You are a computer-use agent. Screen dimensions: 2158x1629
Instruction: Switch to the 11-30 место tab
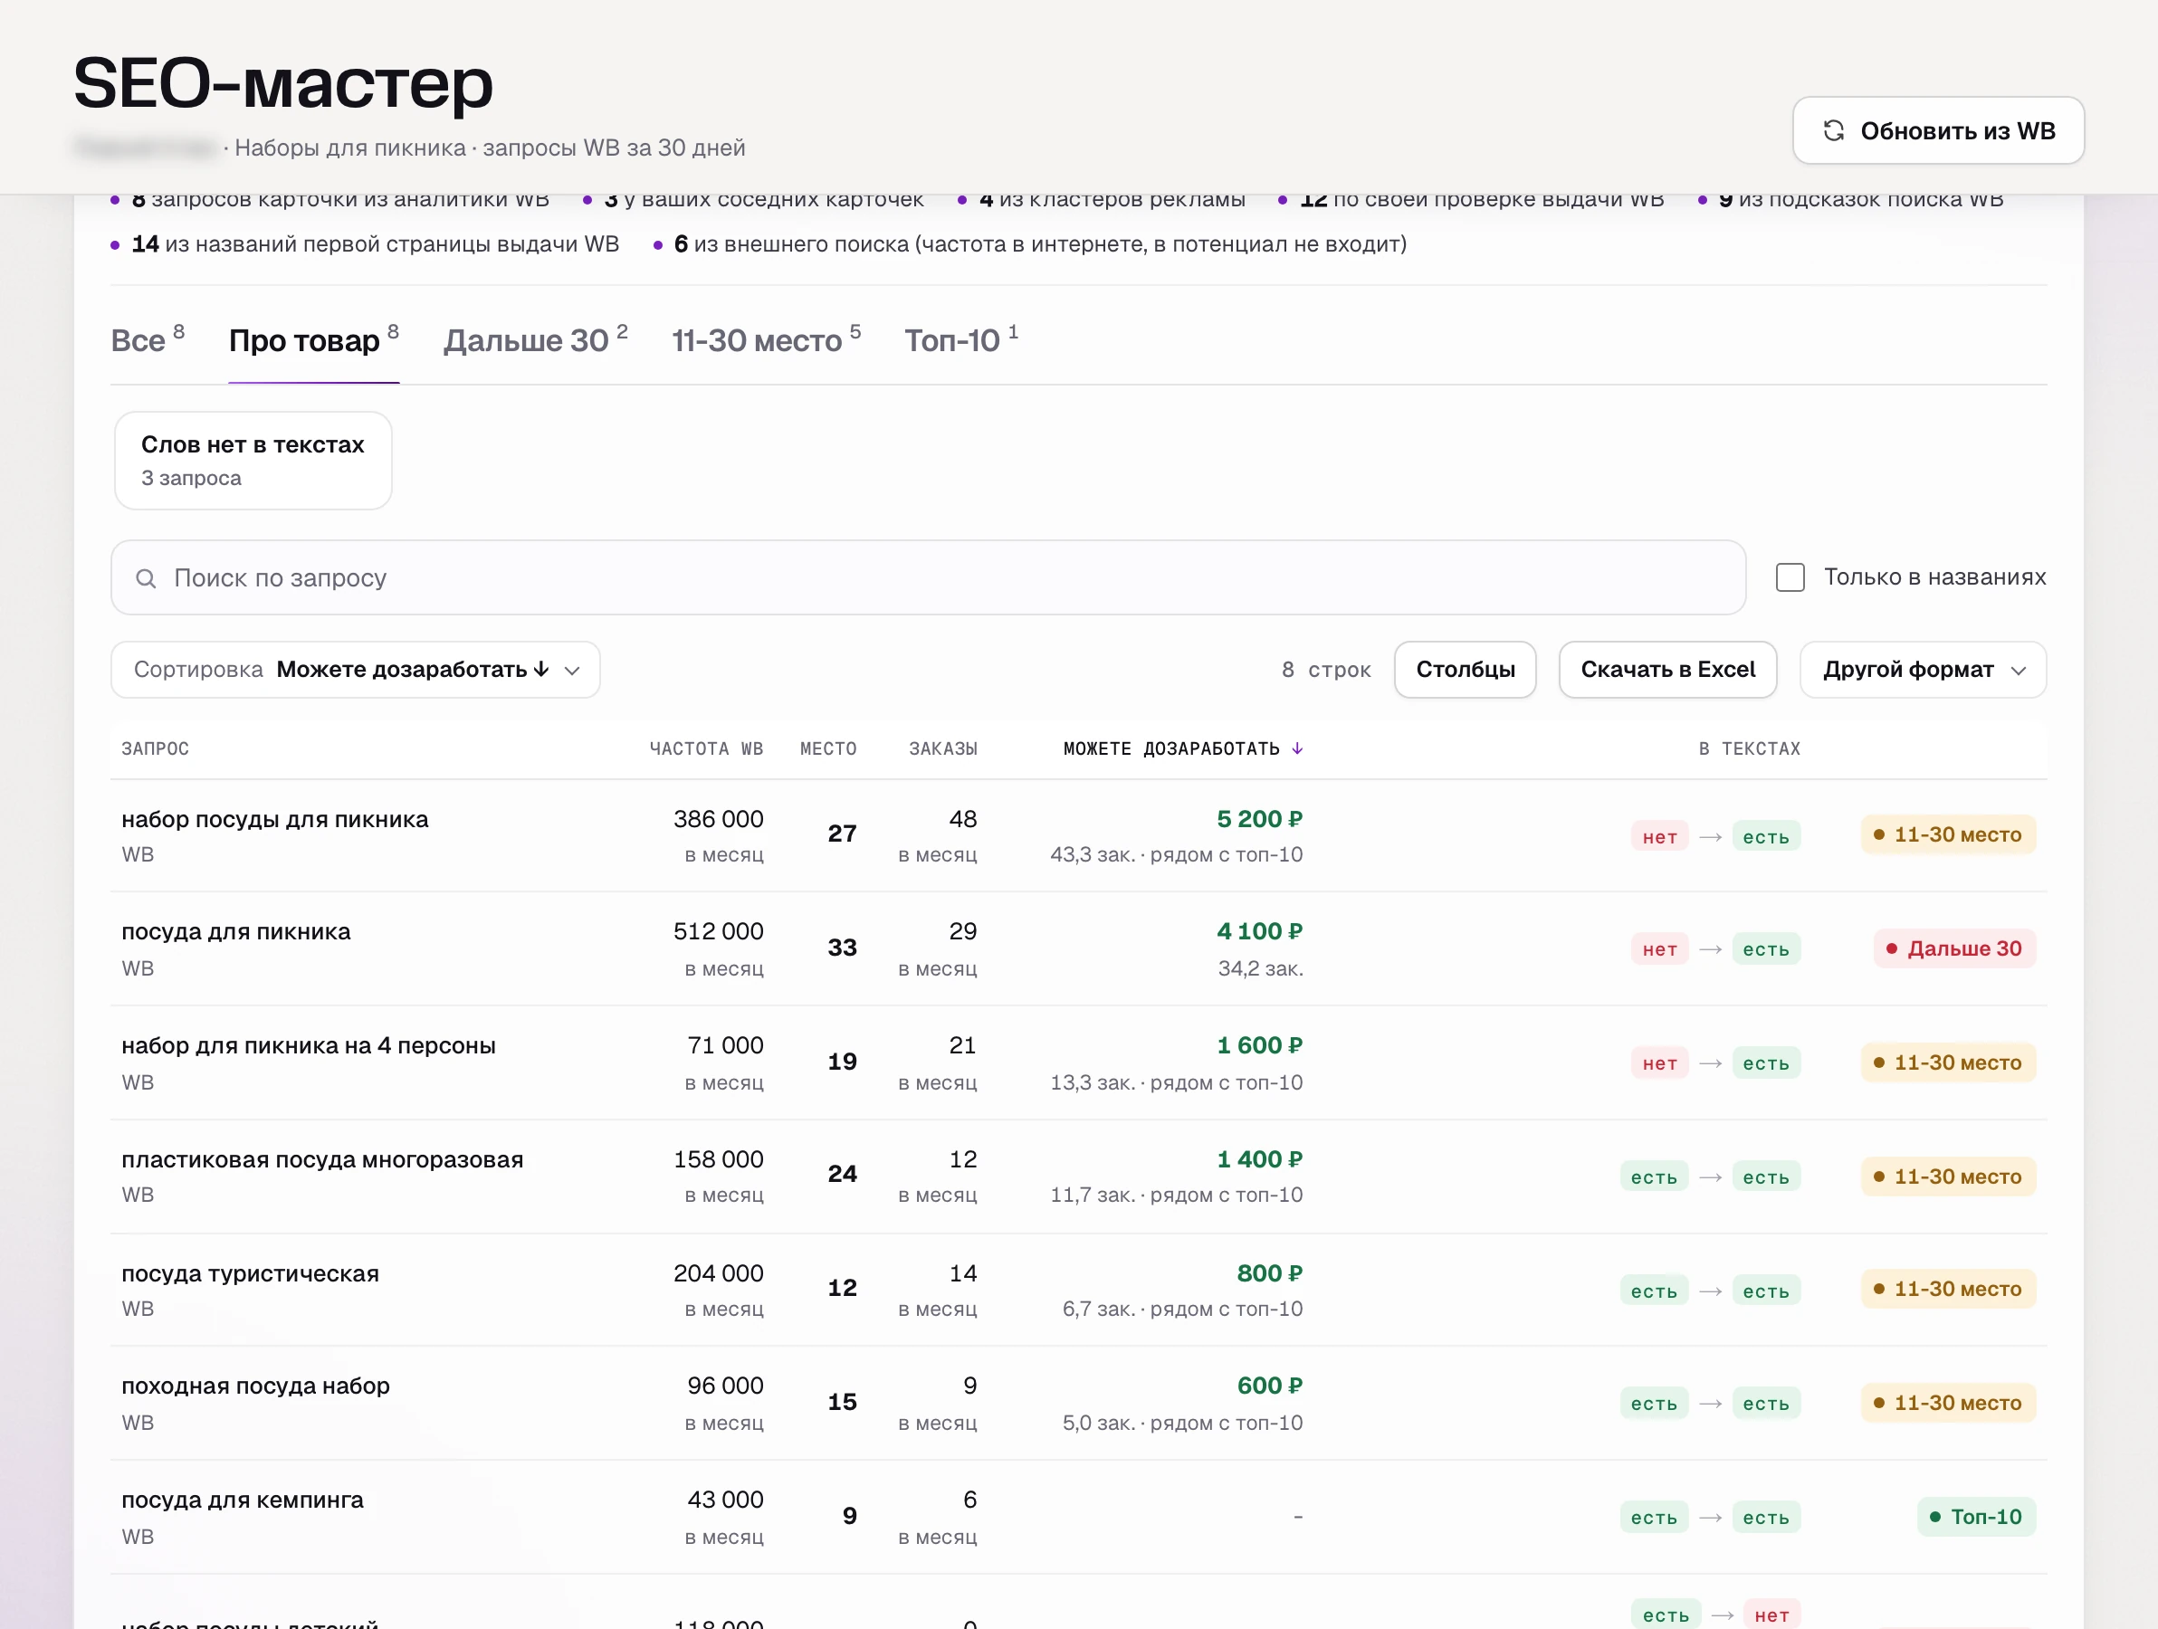tap(766, 340)
